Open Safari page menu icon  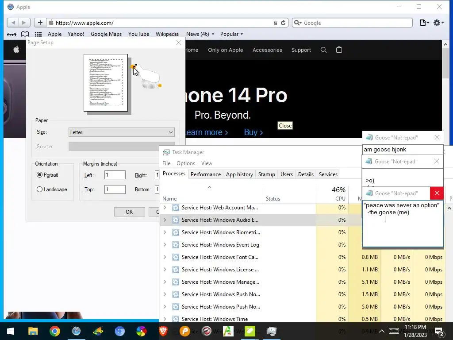pos(424,23)
